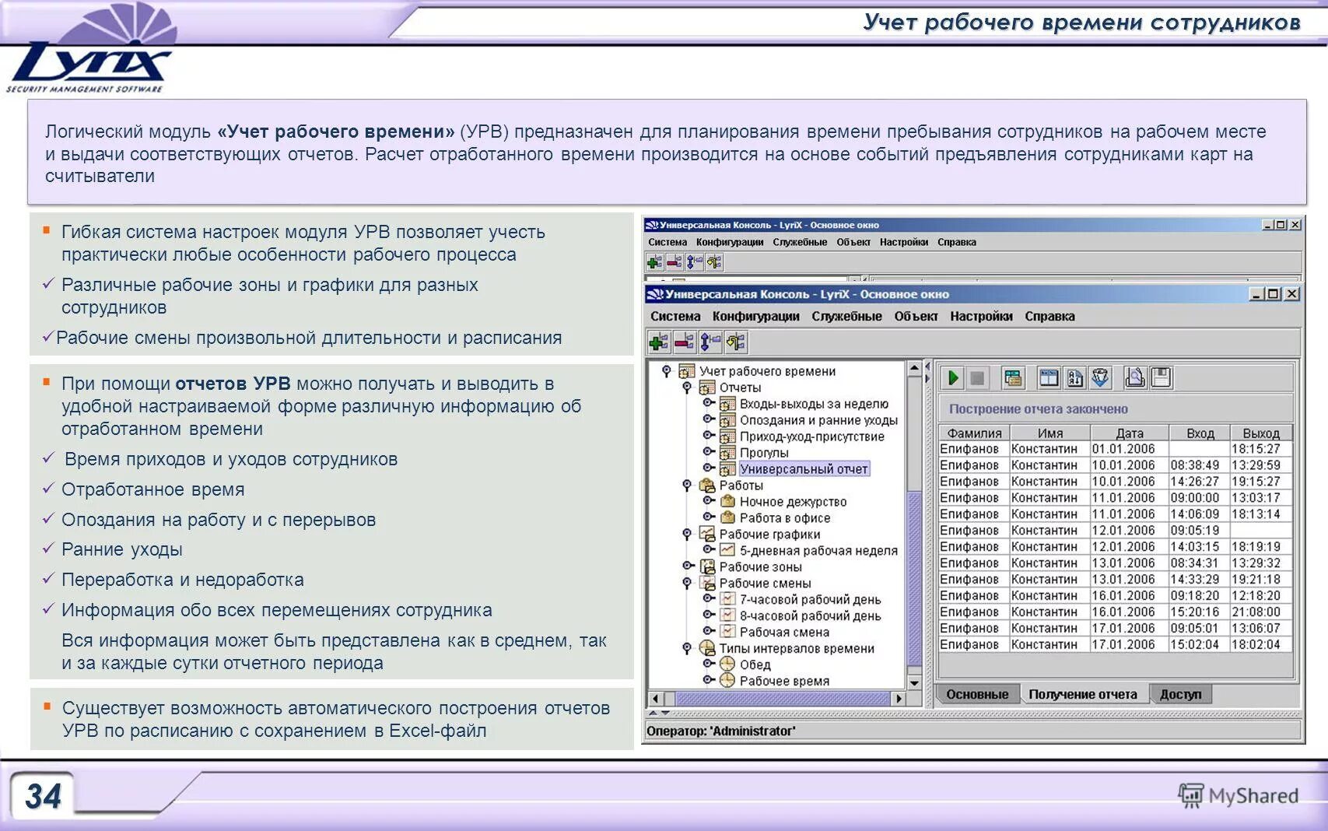Expand the Рабочие зоны tree node
The image size is (1328, 831).
[x=689, y=566]
